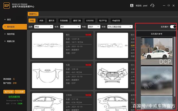Open the 车型 dropdown showing A3L三厢运动版
The height and width of the screenshot is (111, 178).
(120, 27)
